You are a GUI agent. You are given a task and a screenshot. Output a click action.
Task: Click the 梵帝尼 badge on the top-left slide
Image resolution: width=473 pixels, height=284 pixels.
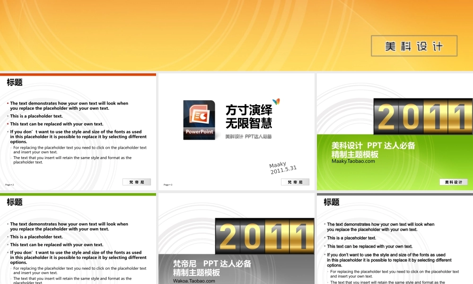[136, 182]
